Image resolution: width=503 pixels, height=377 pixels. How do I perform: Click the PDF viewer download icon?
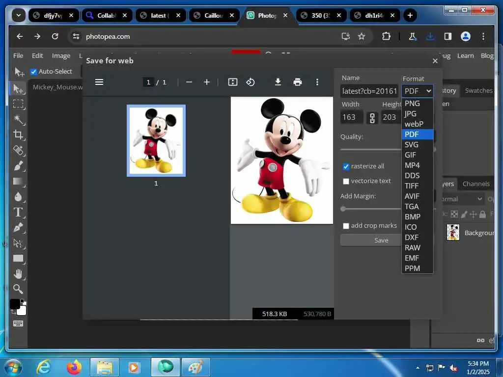pyautogui.click(x=278, y=82)
